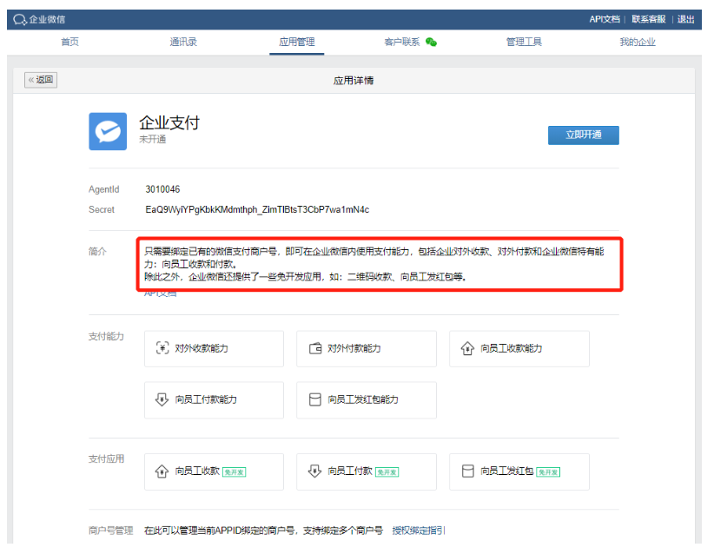The height and width of the screenshot is (554, 714).
Task: Switch to the 管理工具 tab
Action: tap(524, 42)
